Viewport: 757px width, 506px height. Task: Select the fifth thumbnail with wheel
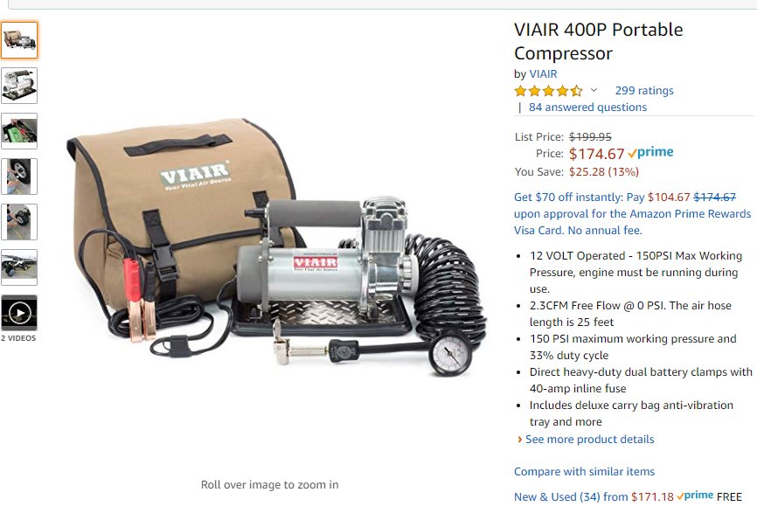tap(19, 222)
